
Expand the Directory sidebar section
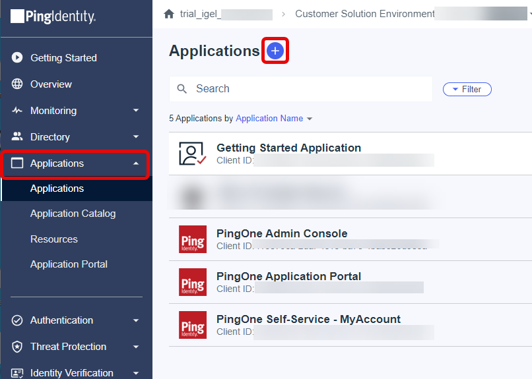(x=76, y=137)
